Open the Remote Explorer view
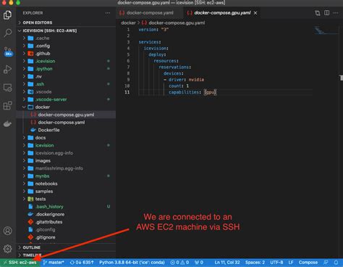 (x=7, y=88)
